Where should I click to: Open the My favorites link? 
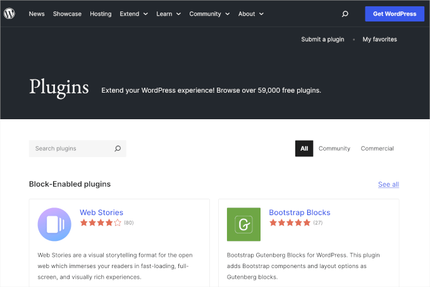tap(379, 39)
